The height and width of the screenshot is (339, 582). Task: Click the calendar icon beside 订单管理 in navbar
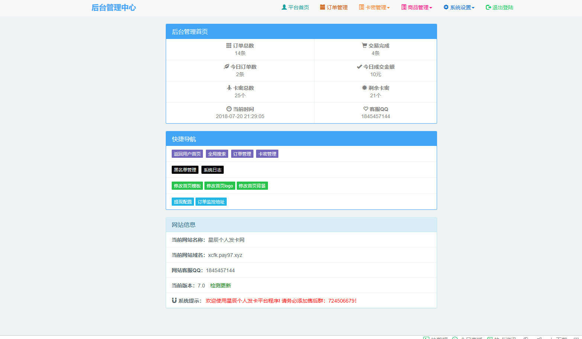click(x=321, y=7)
